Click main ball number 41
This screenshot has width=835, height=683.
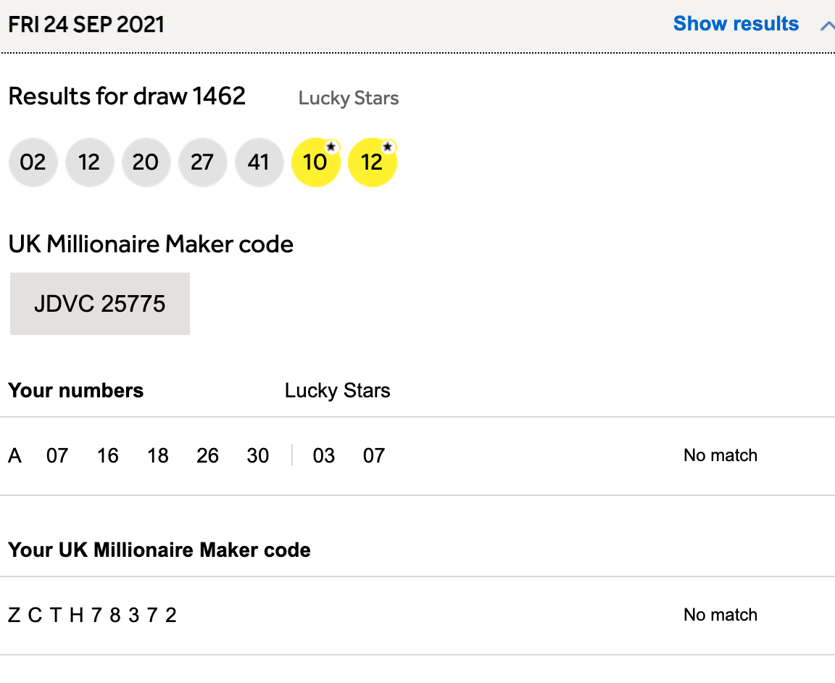tap(259, 162)
